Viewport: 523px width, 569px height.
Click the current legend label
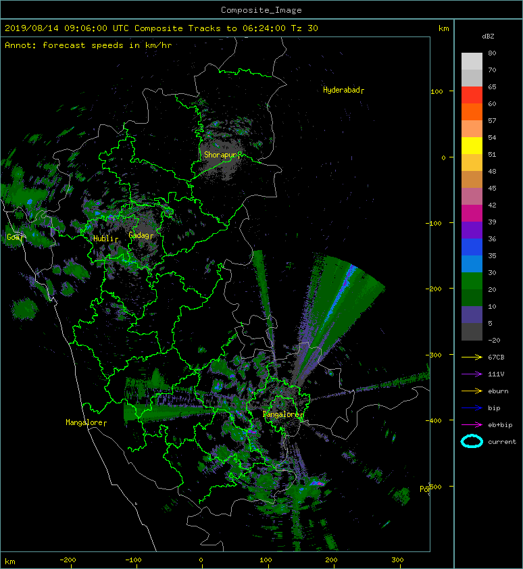click(502, 442)
